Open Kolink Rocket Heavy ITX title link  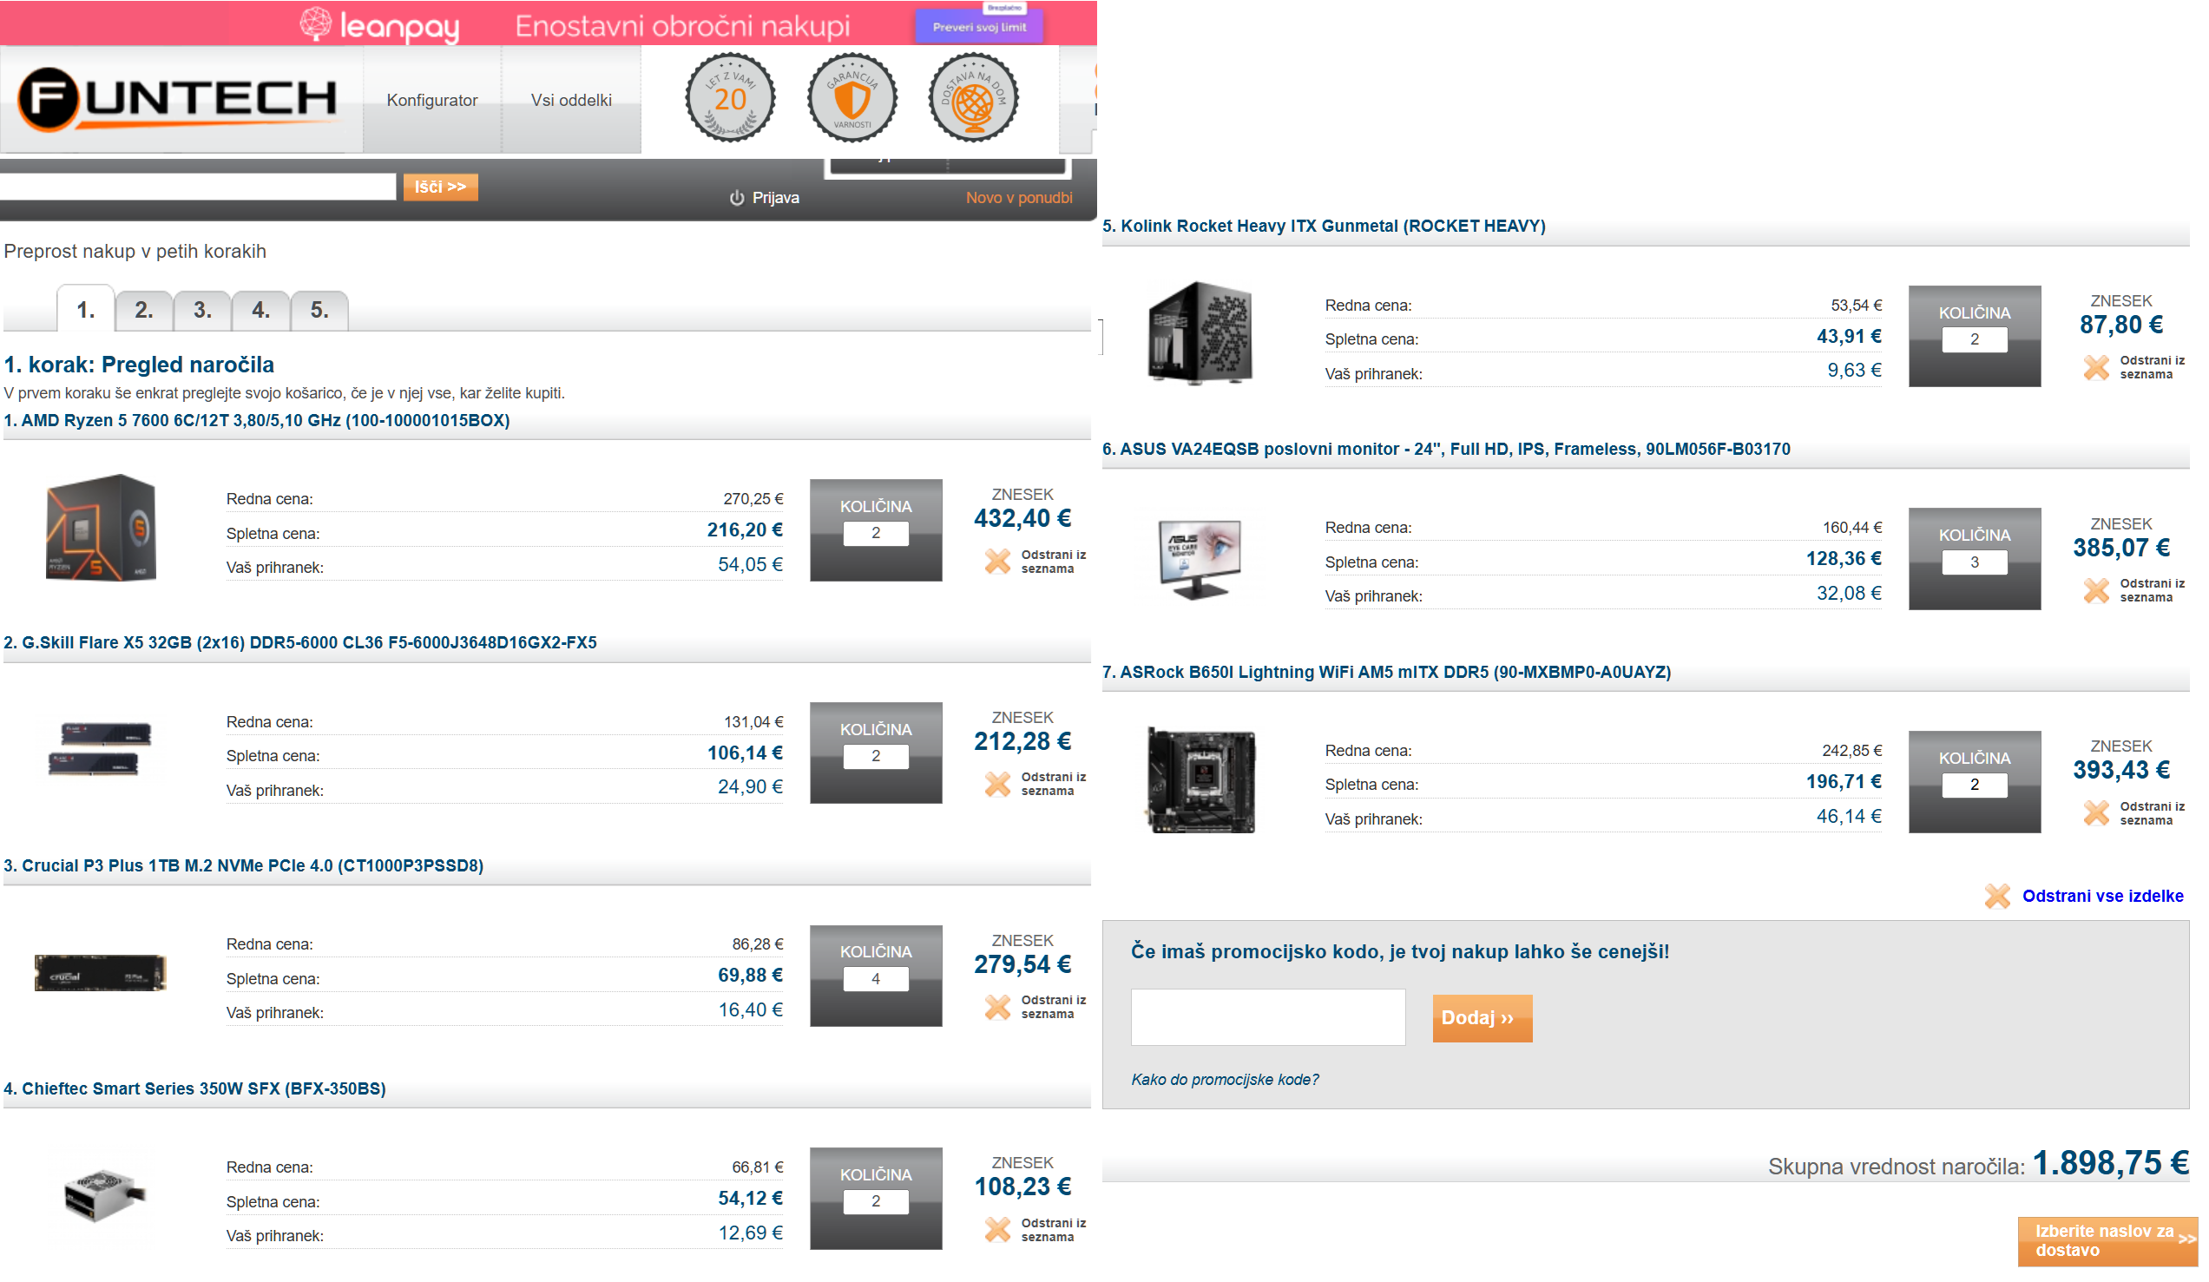click(1325, 227)
